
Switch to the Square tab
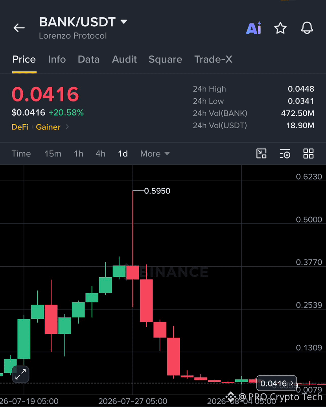165,59
